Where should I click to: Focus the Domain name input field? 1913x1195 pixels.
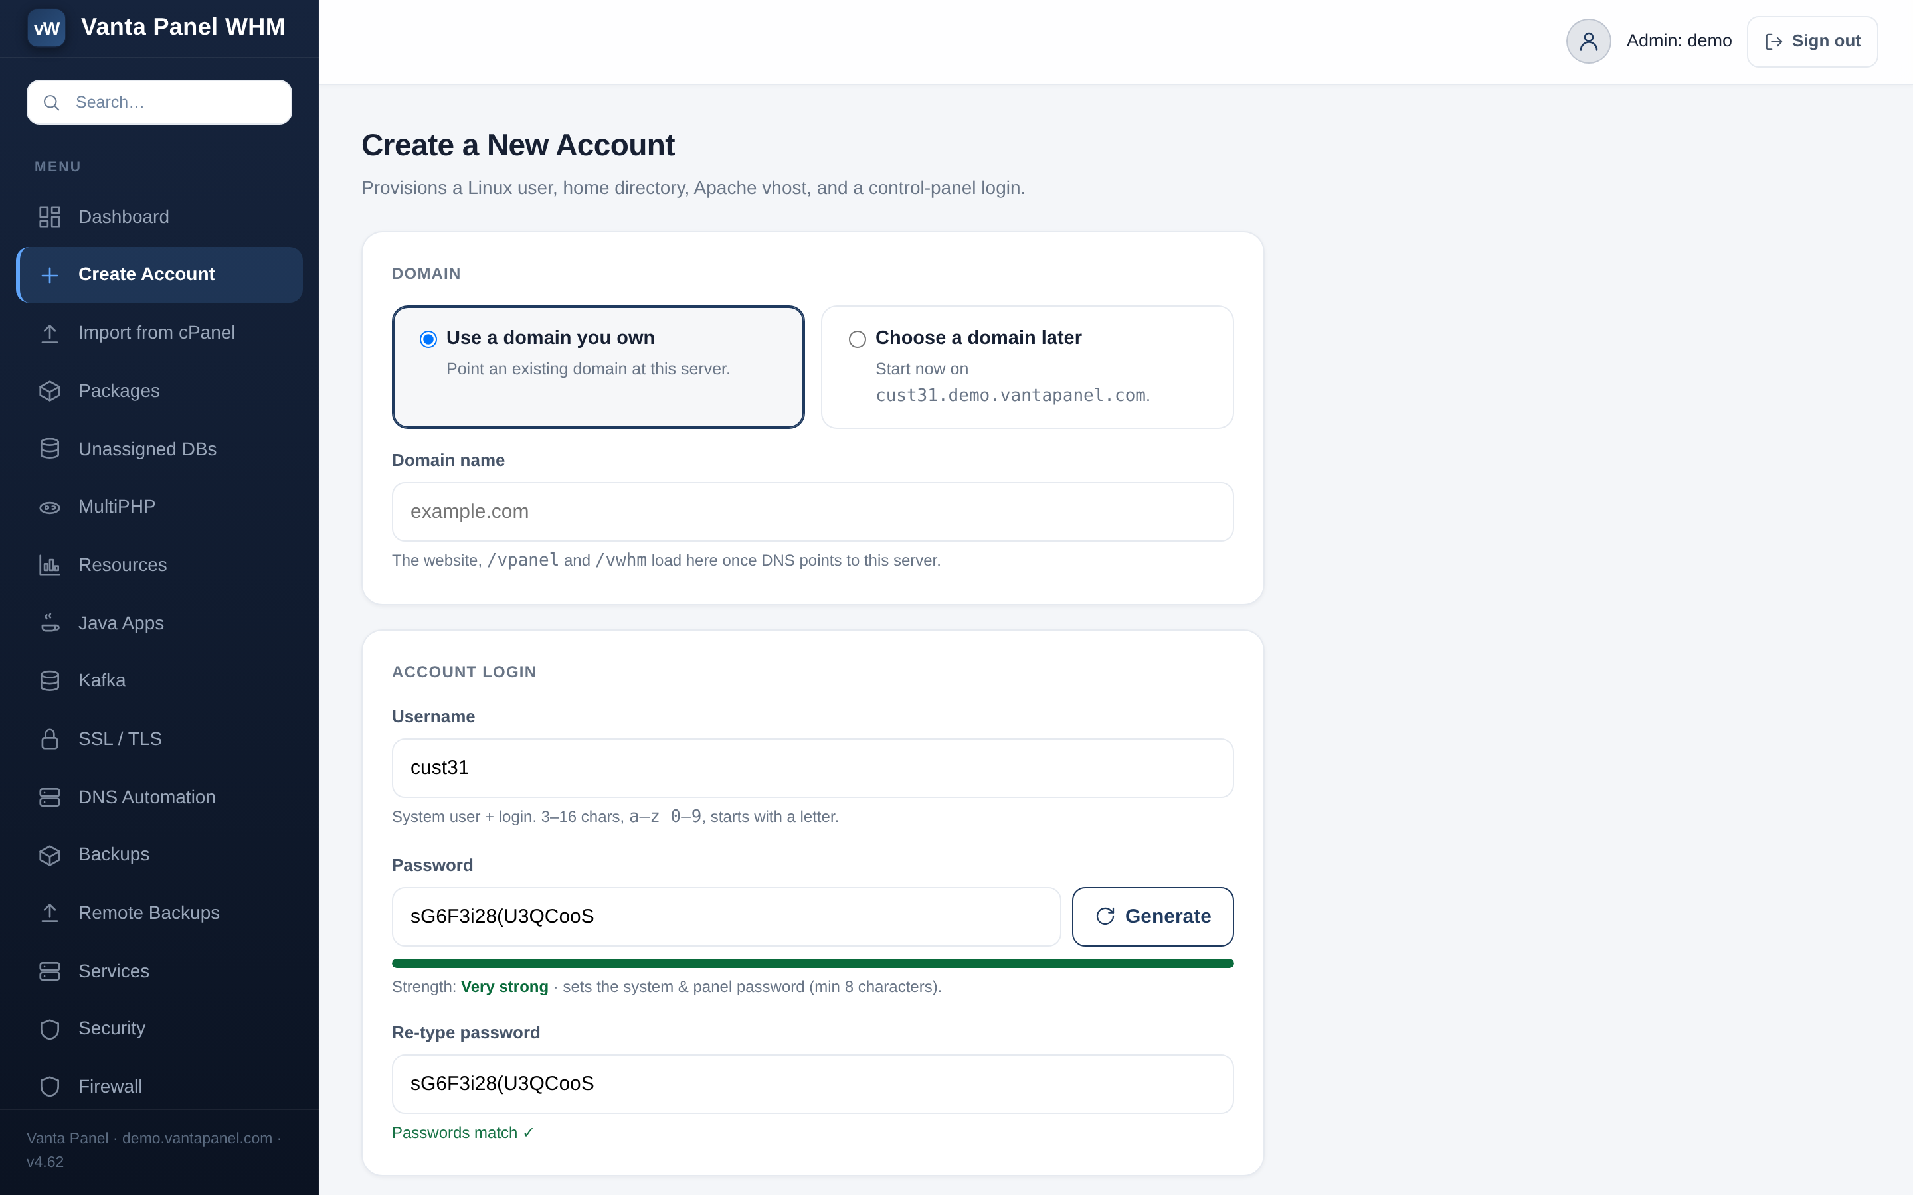[x=812, y=512]
